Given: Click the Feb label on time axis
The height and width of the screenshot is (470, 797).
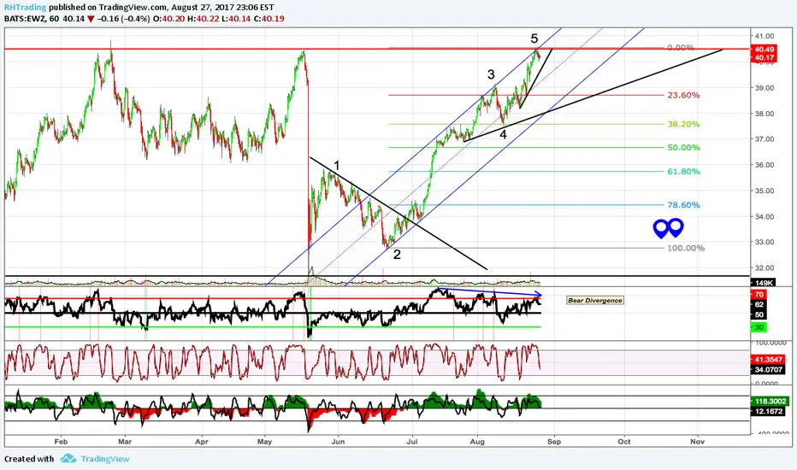Looking at the screenshot, I should (x=61, y=442).
